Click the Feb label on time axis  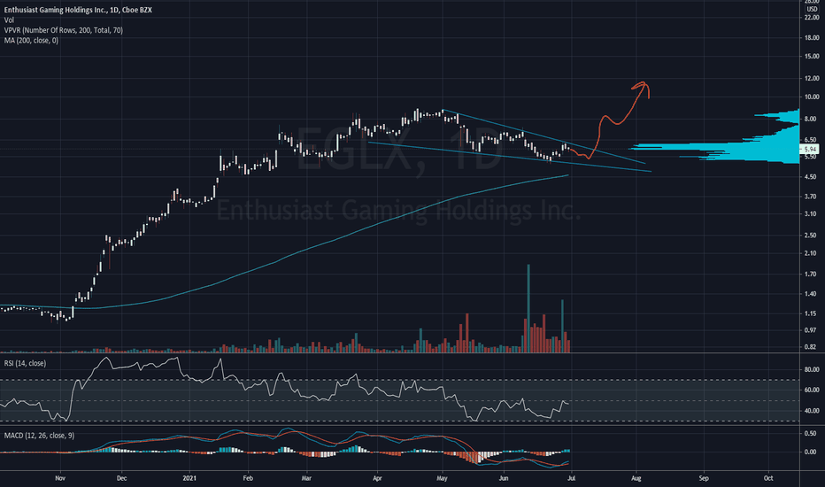point(248,478)
